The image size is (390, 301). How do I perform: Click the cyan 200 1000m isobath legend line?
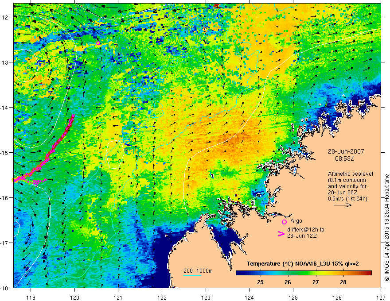(192, 275)
